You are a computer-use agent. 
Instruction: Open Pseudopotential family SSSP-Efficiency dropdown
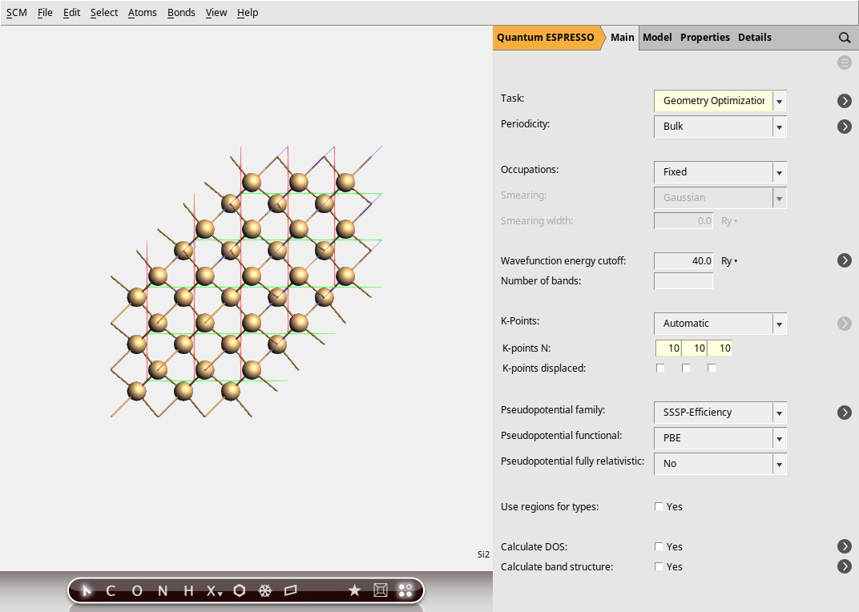point(720,413)
